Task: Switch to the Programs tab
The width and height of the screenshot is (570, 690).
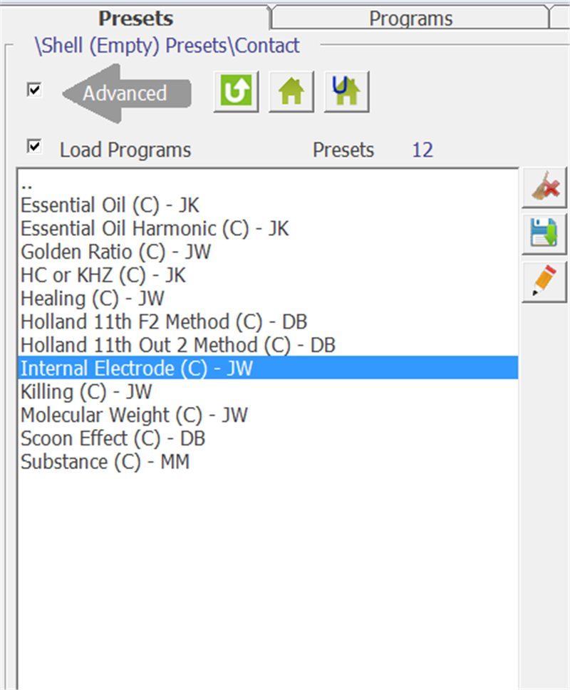Action: click(410, 18)
